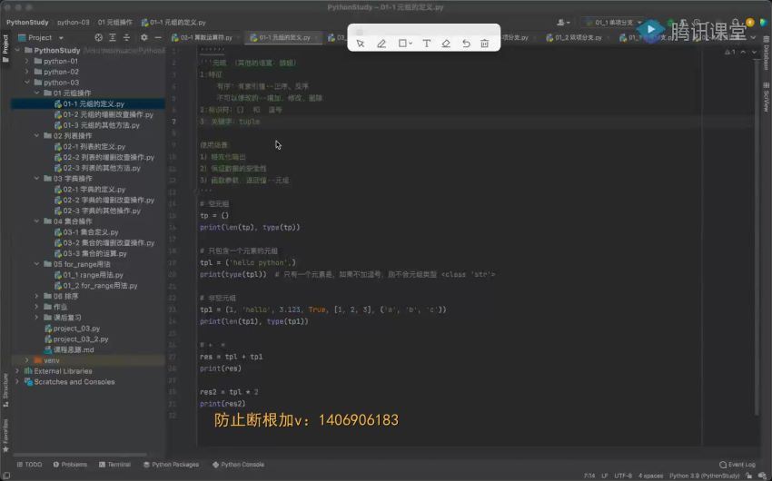Screen dimensions: 772x481
Task: Collapse the 05 for_range用法 folder
Action: click(37, 264)
